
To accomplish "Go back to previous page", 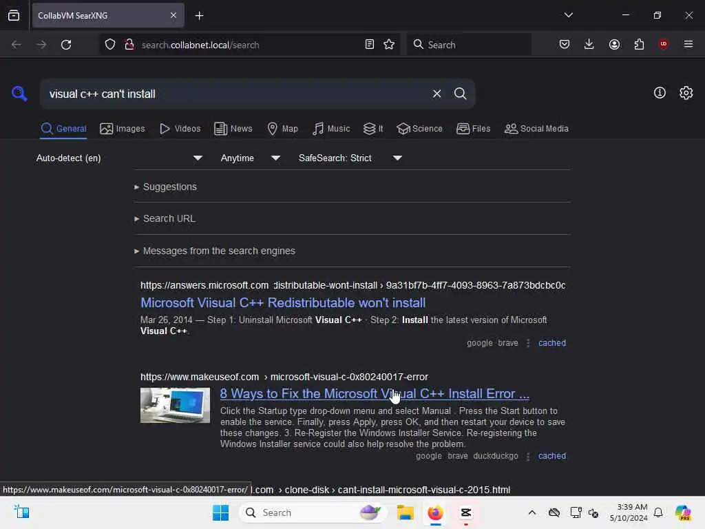I will tap(17, 45).
